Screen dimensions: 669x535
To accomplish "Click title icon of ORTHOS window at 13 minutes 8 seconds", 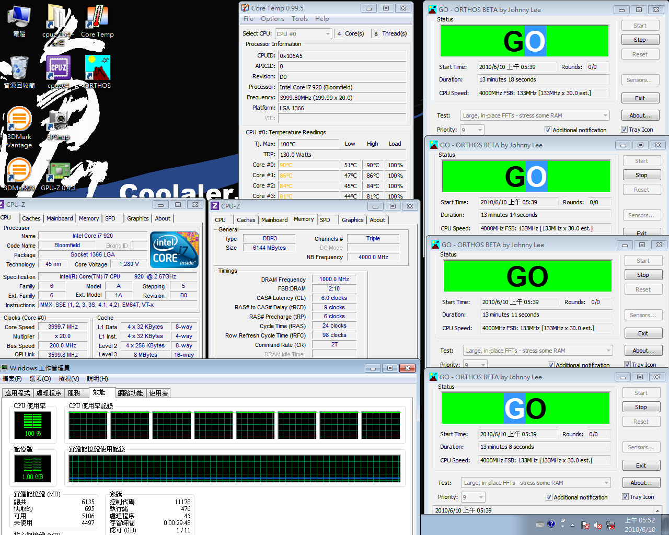I will 433,377.
